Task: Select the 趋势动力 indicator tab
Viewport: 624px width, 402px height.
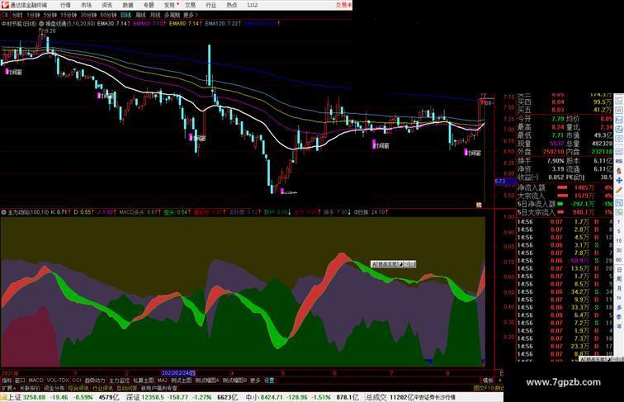Action: [x=95, y=381]
